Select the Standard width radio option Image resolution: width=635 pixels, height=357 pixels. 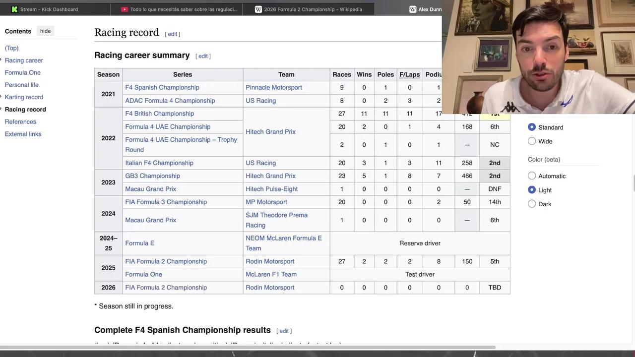tap(532, 127)
